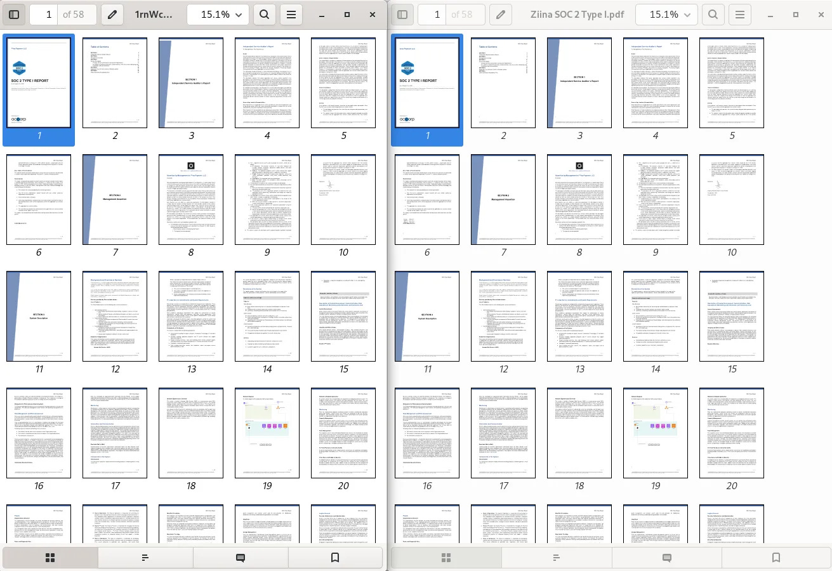The height and width of the screenshot is (571, 832).
Task: Select page 2 thumbnail in the Ziina window
Action: coord(503,83)
